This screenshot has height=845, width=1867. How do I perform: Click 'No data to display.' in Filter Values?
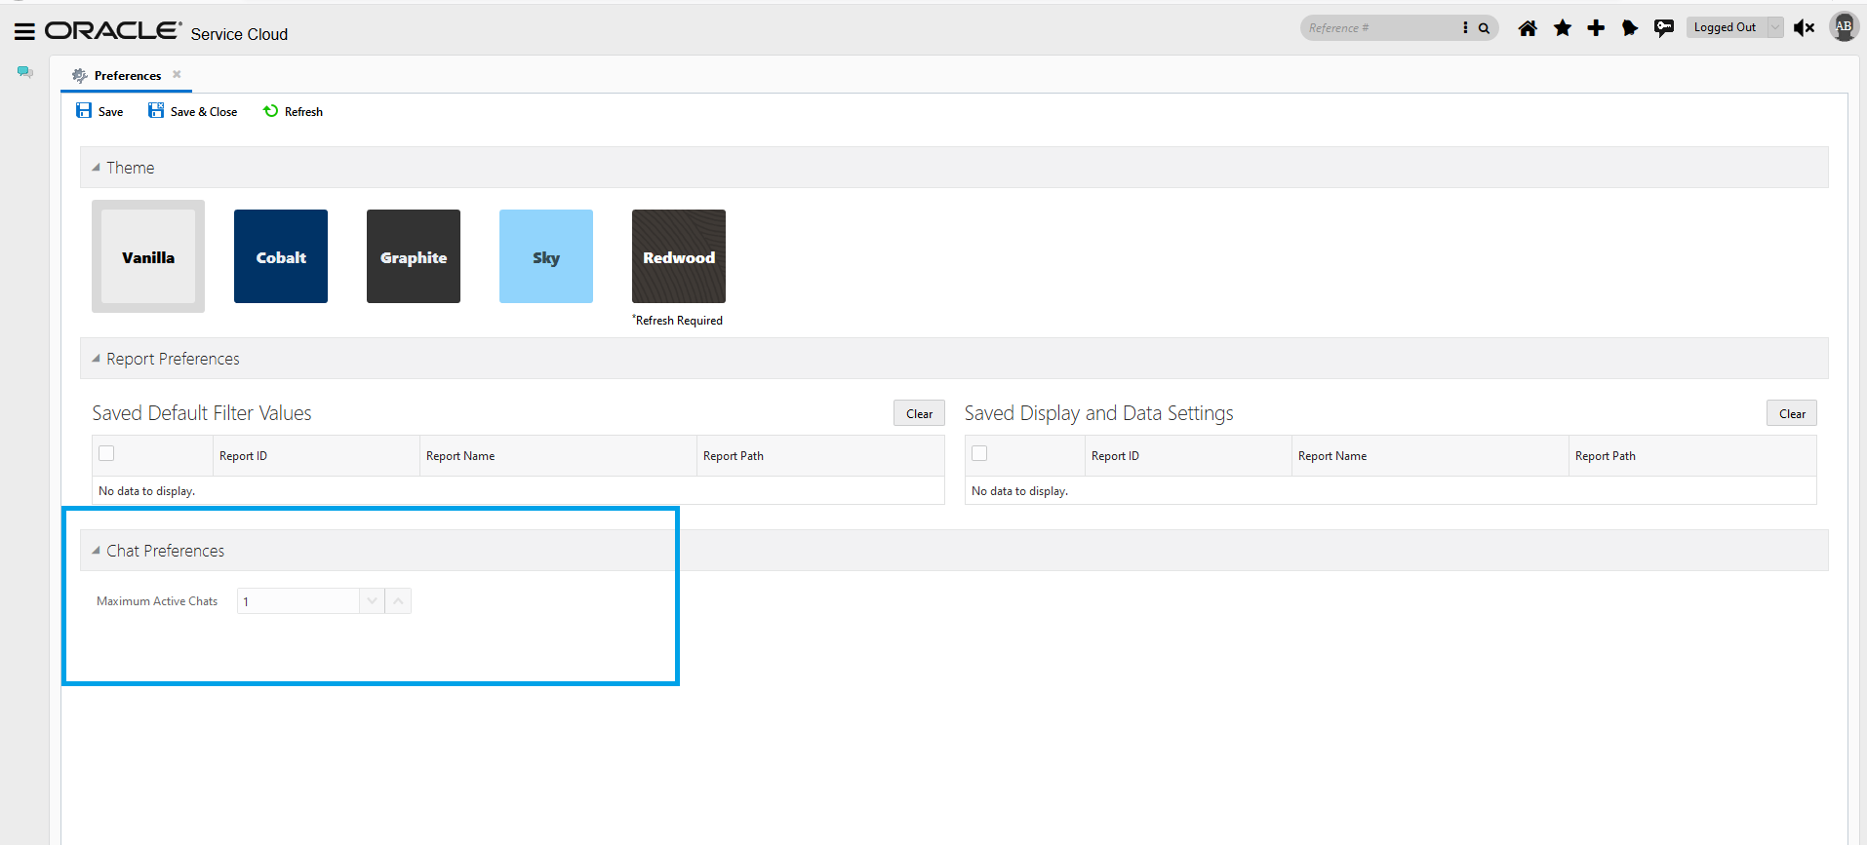147,491
